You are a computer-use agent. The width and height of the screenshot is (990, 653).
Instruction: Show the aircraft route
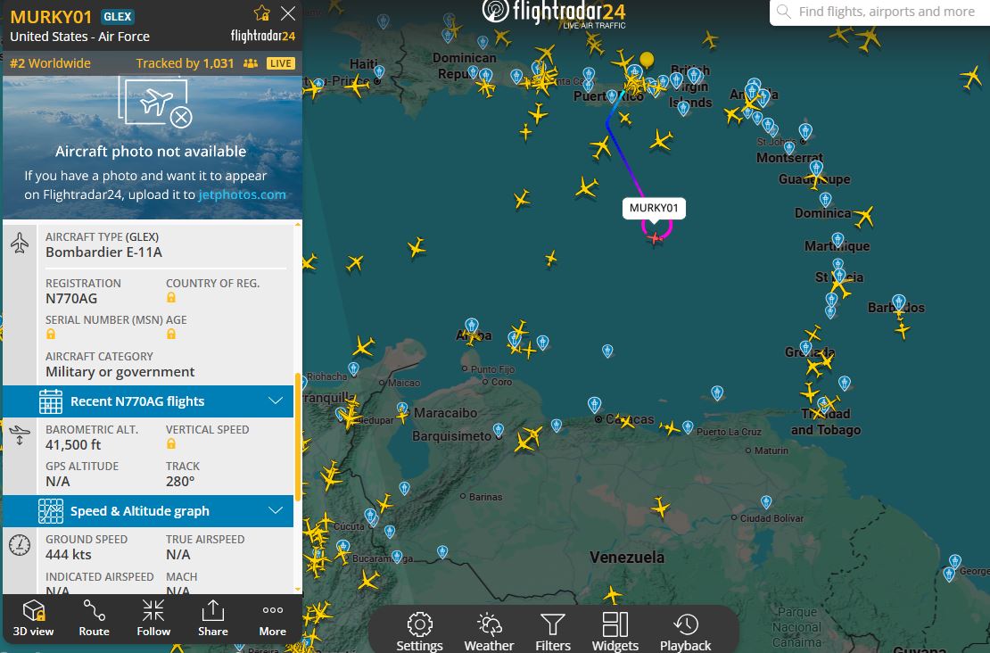(94, 617)
